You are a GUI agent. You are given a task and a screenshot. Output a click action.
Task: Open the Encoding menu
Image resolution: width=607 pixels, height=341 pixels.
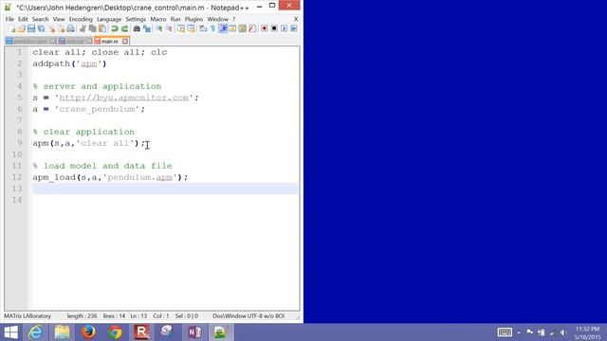81,19
